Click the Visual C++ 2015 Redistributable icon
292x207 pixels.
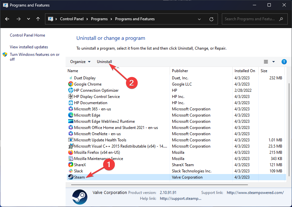[70, 146]
